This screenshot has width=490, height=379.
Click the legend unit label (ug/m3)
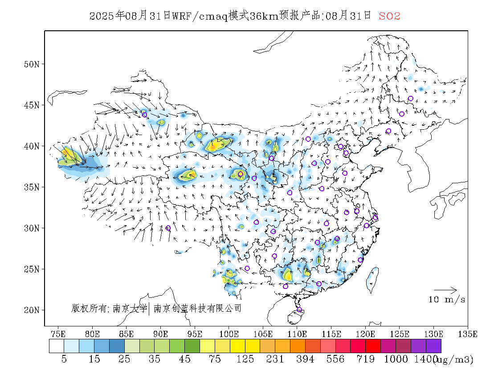coord(453,360)
